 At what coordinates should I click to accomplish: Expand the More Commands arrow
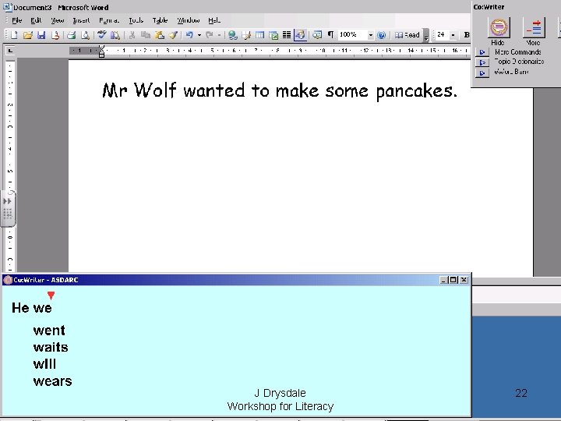point(482,52)
